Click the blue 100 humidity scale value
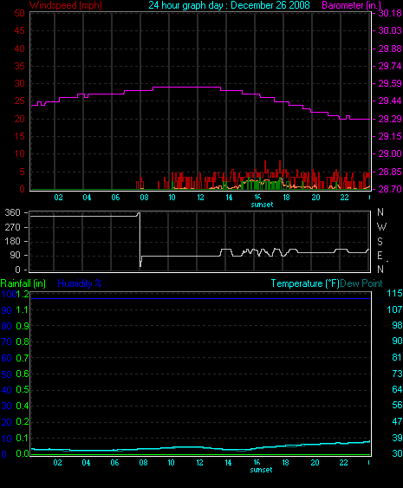The height and width of the screenshot is (488, 403). 9,294
